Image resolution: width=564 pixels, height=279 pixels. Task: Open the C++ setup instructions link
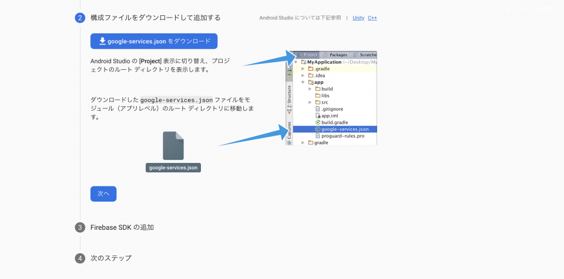(372, 18)
